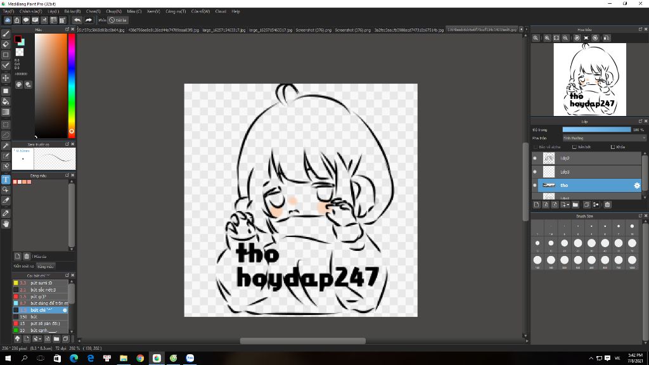The width and height of the screenshot is (649, 365).
Task: Select the bút sumi :D brush
Action: point(41,283)
